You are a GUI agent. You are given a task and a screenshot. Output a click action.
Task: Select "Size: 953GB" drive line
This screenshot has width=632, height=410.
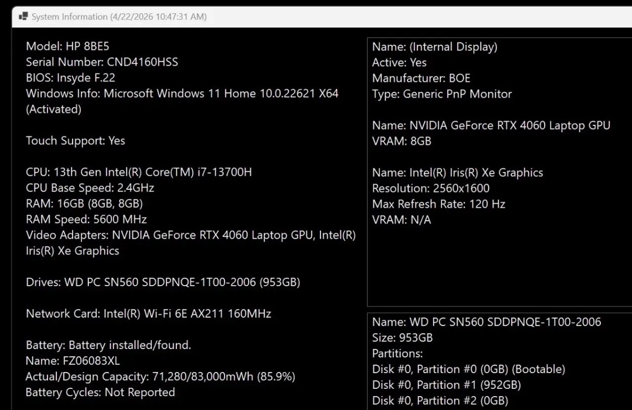402,338
